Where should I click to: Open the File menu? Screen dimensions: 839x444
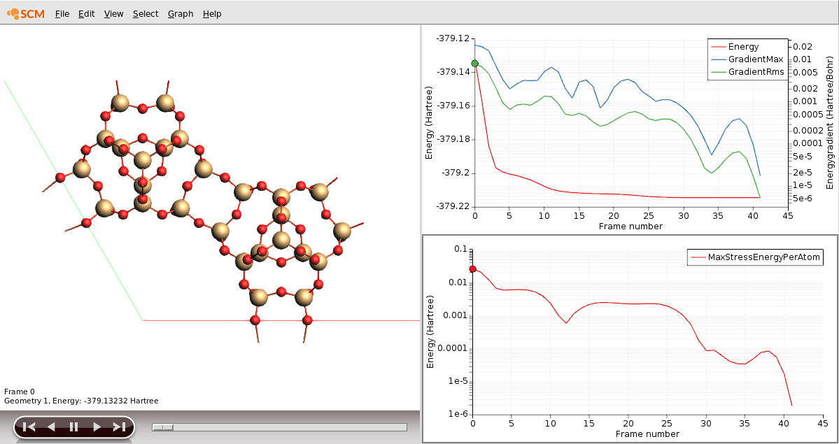[x=62, y=13]
